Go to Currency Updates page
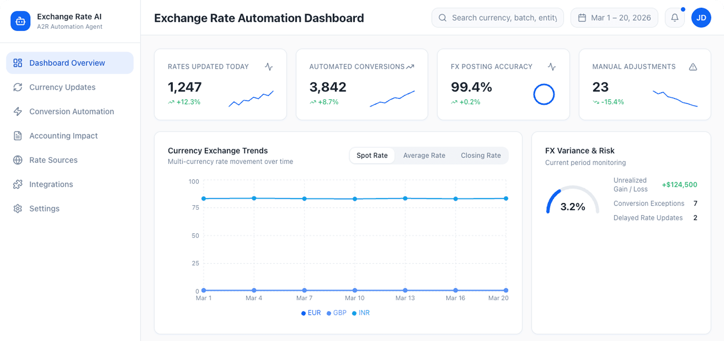This screenshot has height=341, width=724. 62,87
